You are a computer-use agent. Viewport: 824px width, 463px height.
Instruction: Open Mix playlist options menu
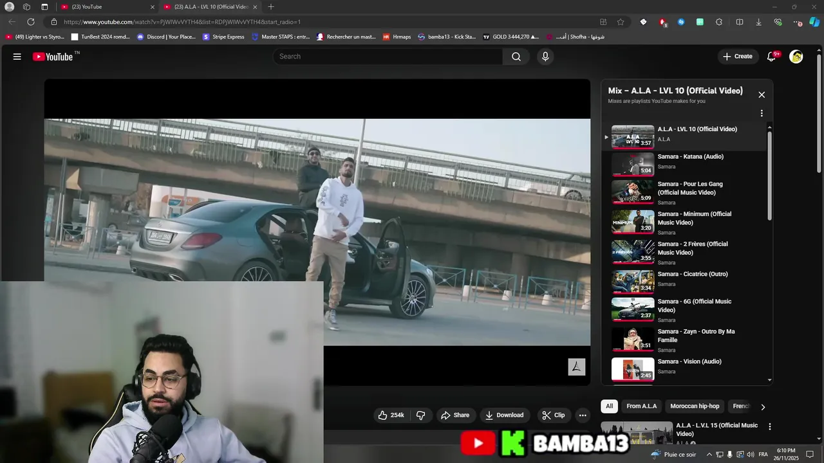(762, 113)
